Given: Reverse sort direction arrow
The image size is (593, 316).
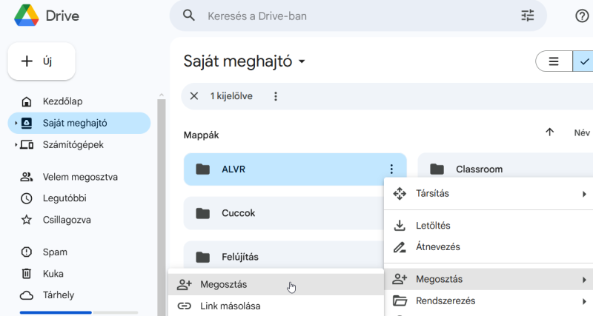Looking at the screenshot, I should [549, 132].
